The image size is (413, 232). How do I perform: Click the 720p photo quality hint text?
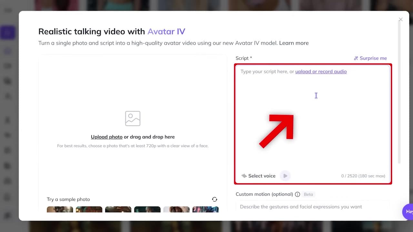133,146
